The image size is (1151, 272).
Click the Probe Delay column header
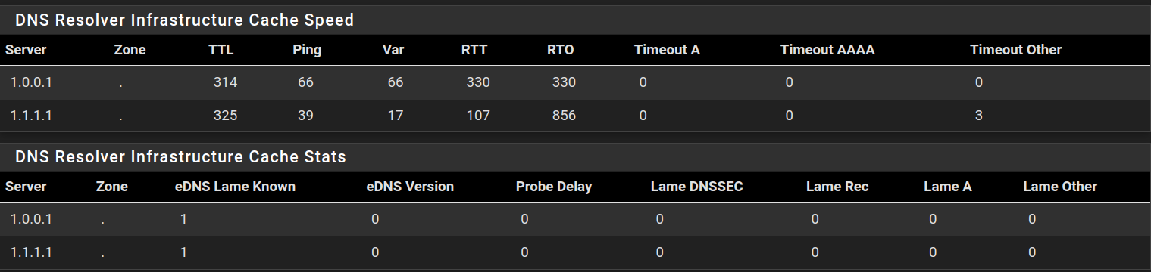click(x=554, y=186)
